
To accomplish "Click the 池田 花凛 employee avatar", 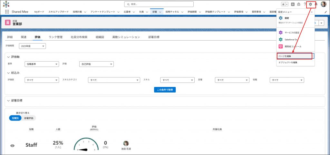I will [x=126, y=143].
